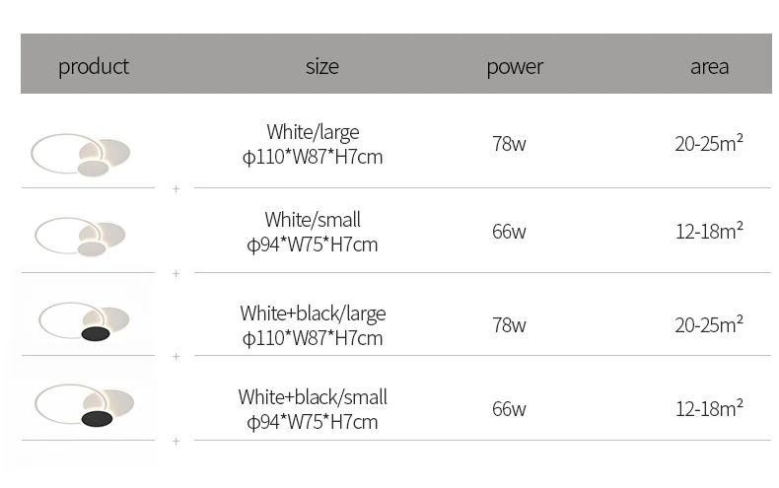This screenshot has height=488, width=779.
Task: Click the "product" column header
Action: (x=94, y=67)
